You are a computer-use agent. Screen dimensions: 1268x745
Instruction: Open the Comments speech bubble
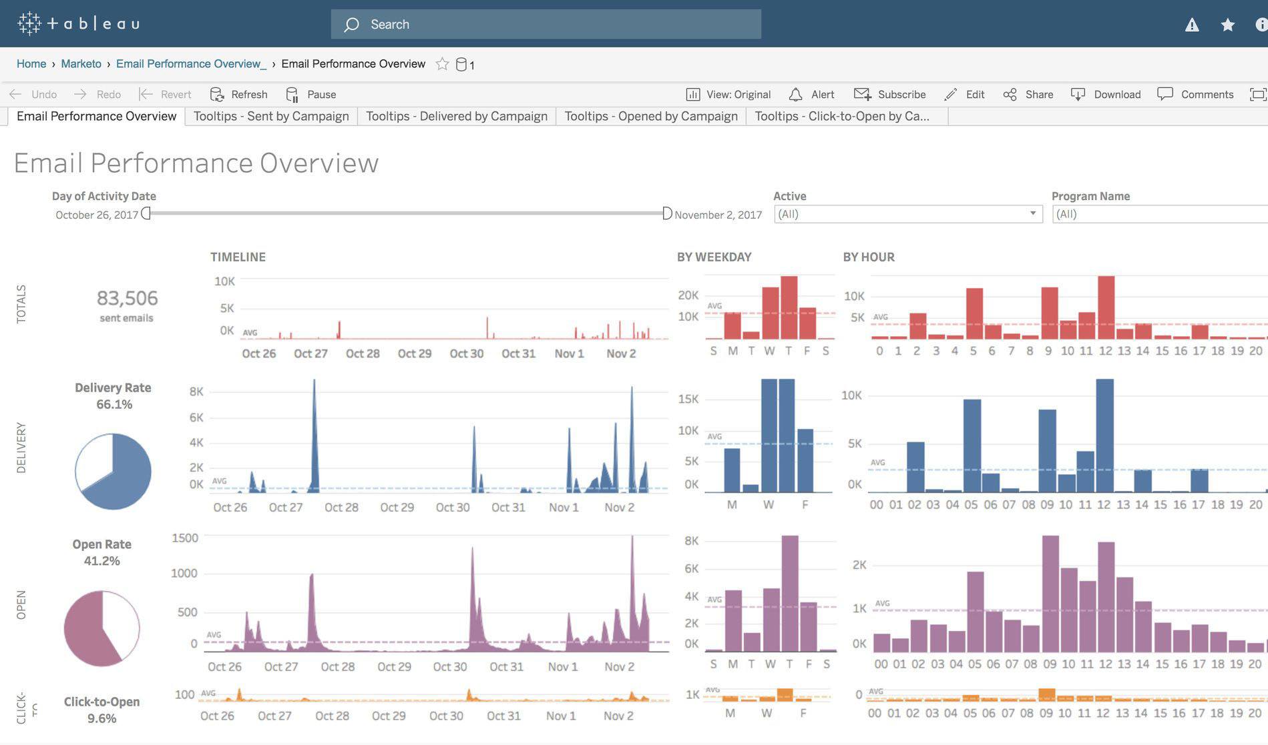(1165, 95)
